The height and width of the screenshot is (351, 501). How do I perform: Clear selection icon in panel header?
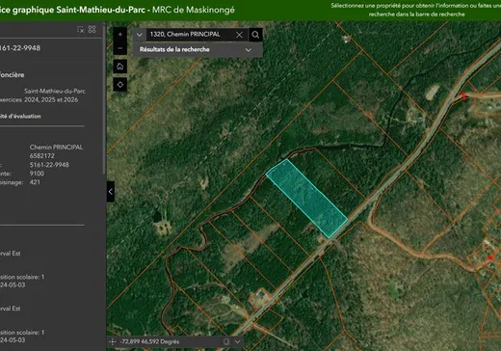(80, 30)
